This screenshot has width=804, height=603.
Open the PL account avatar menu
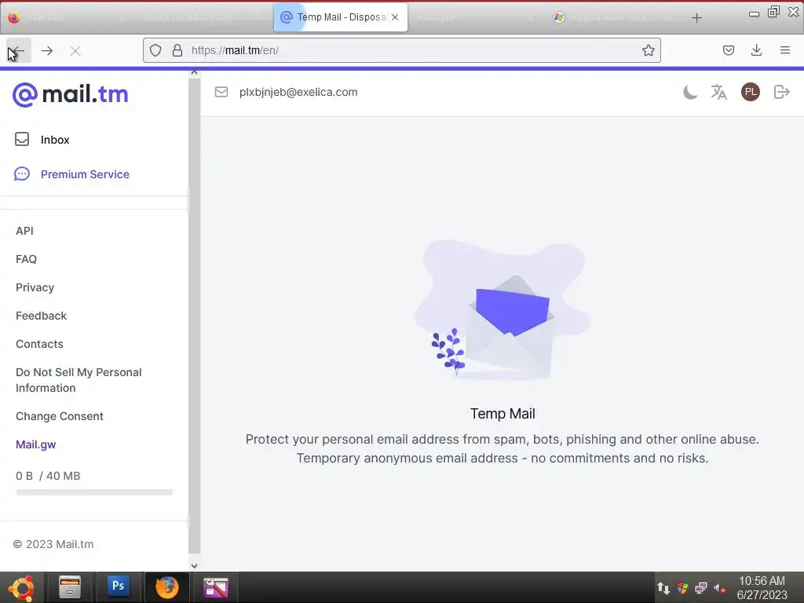pyautogui.click(x=750, y=93)
